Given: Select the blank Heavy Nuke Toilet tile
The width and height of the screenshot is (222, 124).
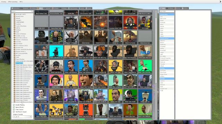Looking at the screenshot, I should pos(56,22).
